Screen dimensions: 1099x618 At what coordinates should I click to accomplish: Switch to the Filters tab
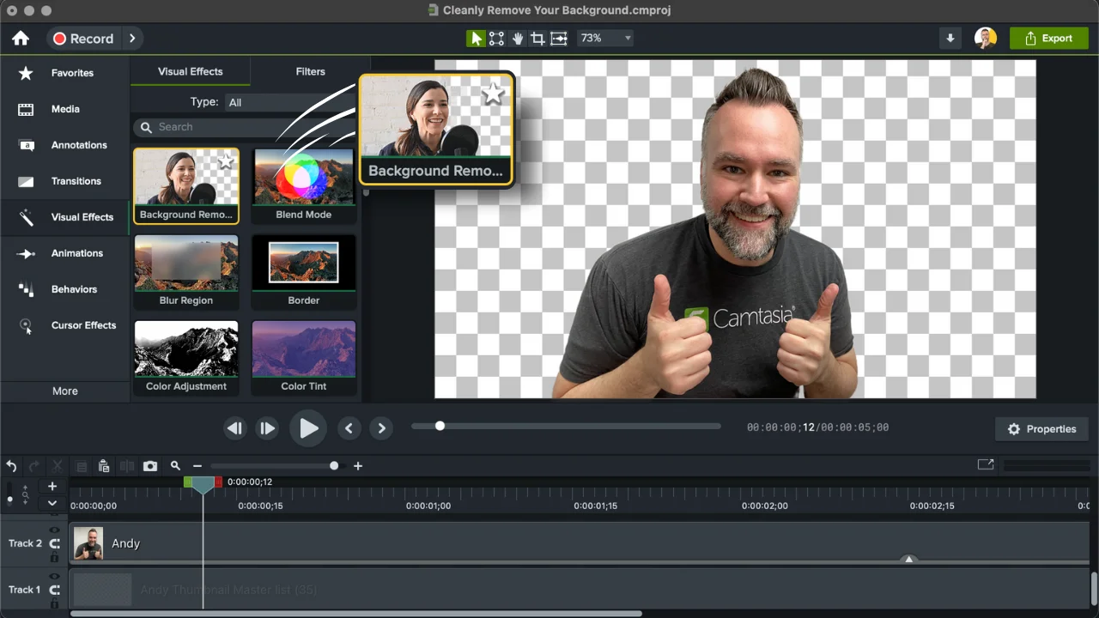(x=310, y=72)
